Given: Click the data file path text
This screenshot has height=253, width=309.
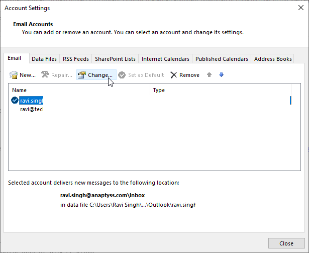Looking at the screenshot, I should pos(128,205).
